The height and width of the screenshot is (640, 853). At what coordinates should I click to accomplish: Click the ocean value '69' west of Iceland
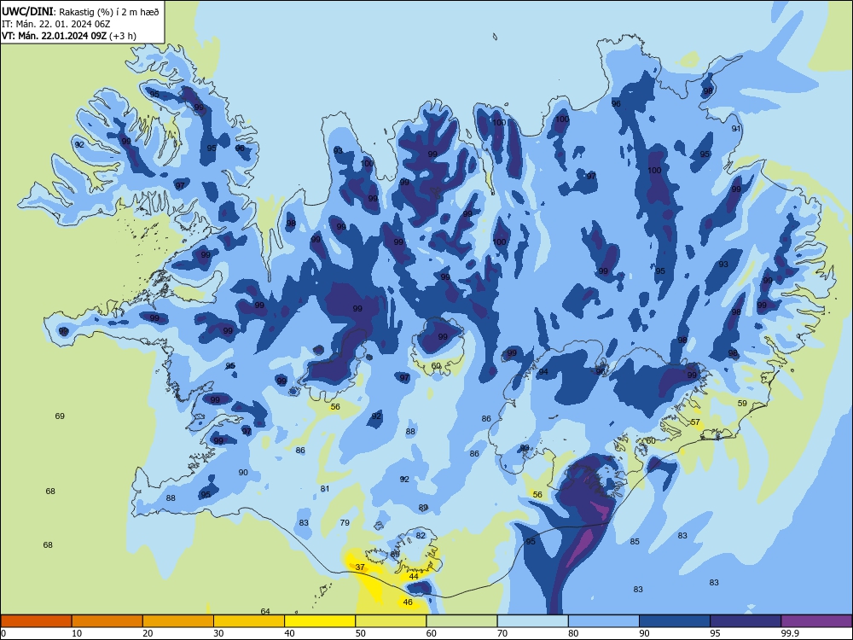tap(60, 416)
